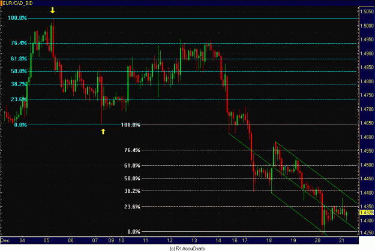Click the 1.4350 price axis value
This screenshot has height=251, width=375.
[x=367, y=206]
